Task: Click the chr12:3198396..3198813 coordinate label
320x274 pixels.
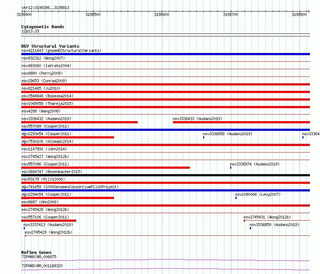Action: coord(45,8)
